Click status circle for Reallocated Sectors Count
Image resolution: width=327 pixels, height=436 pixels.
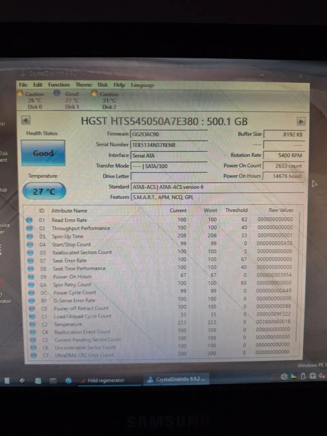[x=30, y=252]
